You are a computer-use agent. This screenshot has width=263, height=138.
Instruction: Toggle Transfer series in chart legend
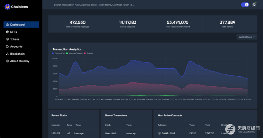tap(88, 53)
